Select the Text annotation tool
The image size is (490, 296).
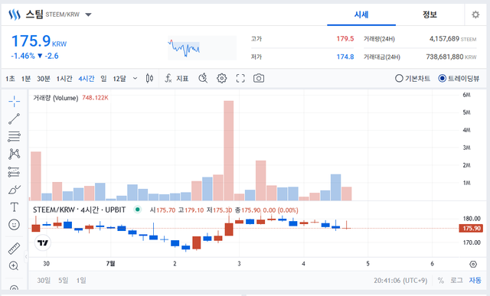(14, 207)
